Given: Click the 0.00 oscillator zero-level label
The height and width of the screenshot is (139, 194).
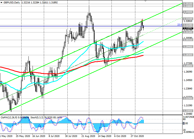Looking at the screenshot, I should (x=185, y=123).
